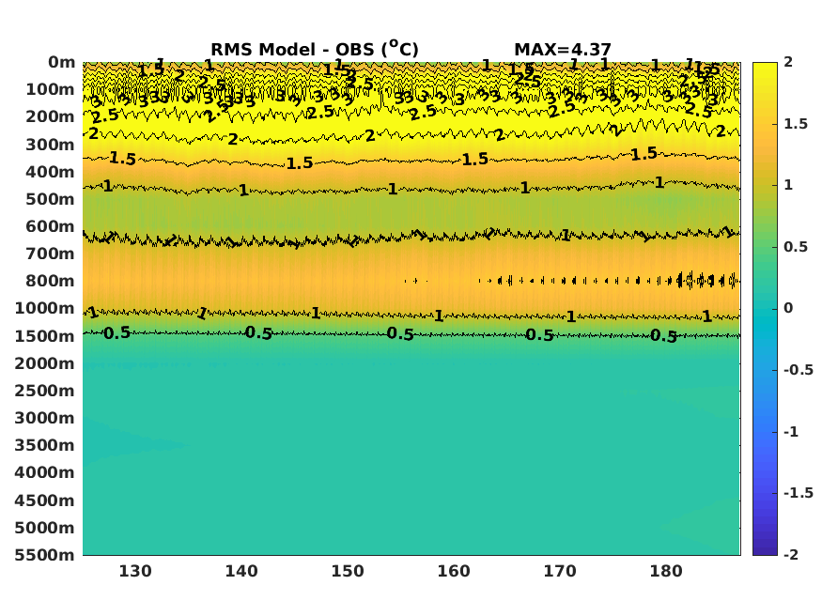Screen dimensions: 822x616
Task: Pick the '2500m' depth axis label
Action: (45, 391)
